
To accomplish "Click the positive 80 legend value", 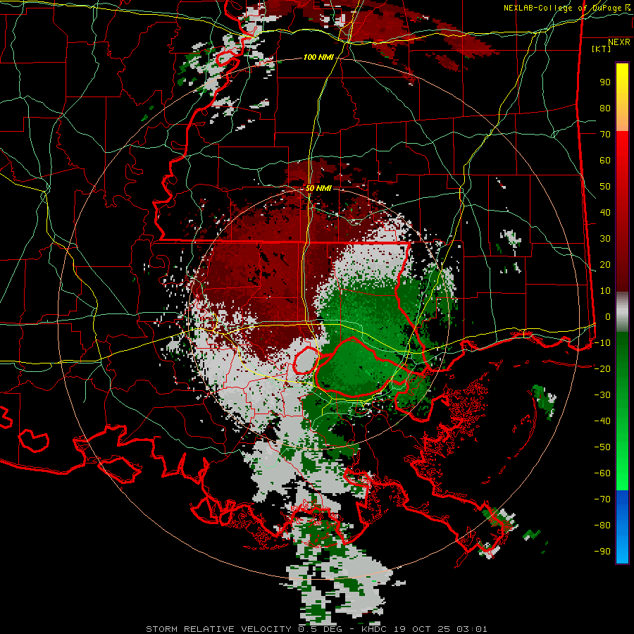I will pyautogui.click(x=605, y=108).
